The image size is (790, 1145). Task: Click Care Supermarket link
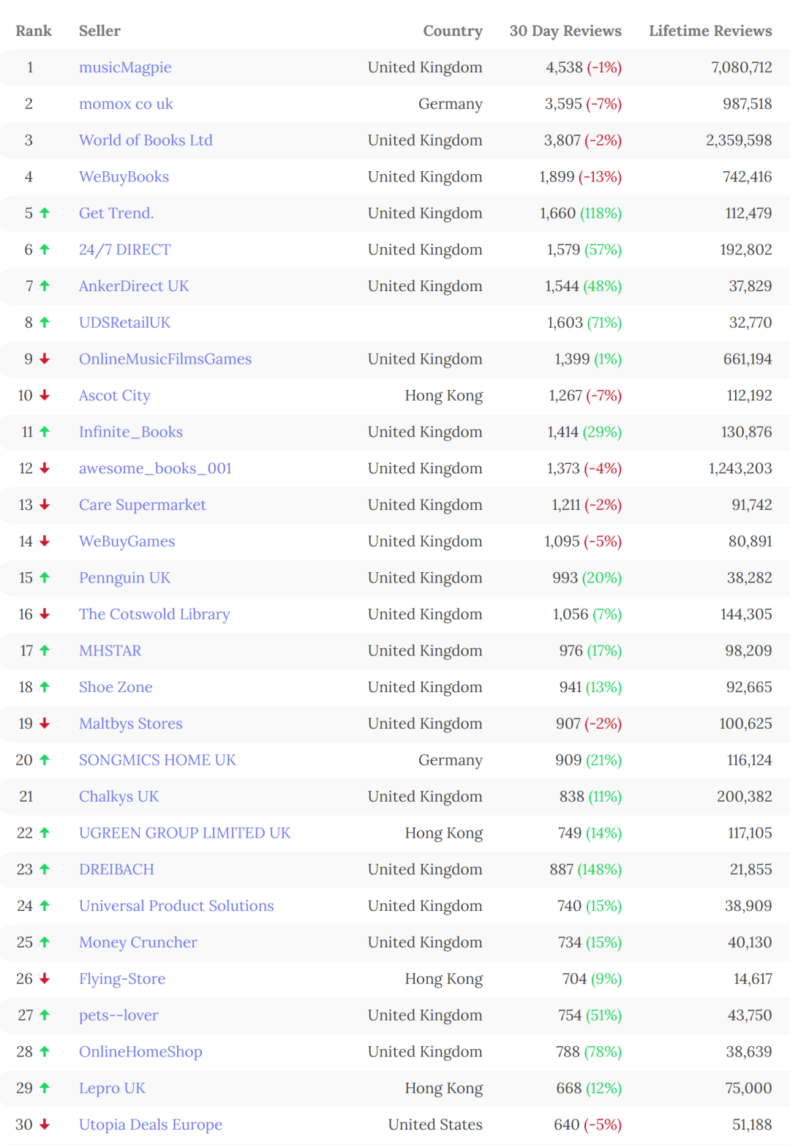pos(143,506)
